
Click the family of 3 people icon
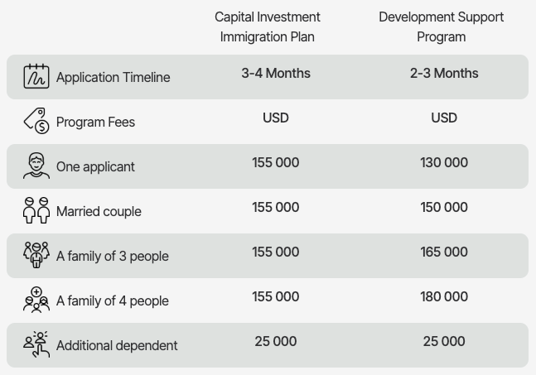pyautogui.click(x=36, y=255)
